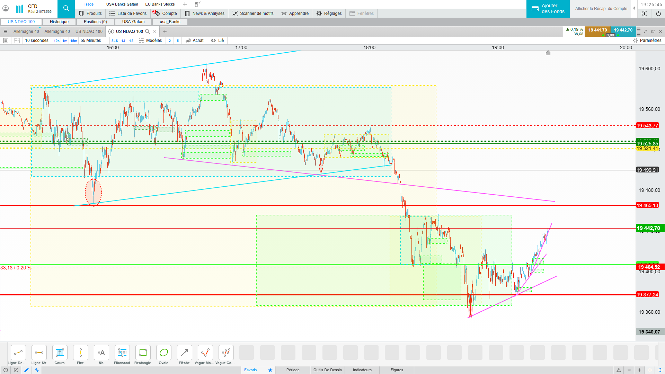Toggle the multi-chart grid layout icon
The image size is (665, 374).
click(17, 41)
